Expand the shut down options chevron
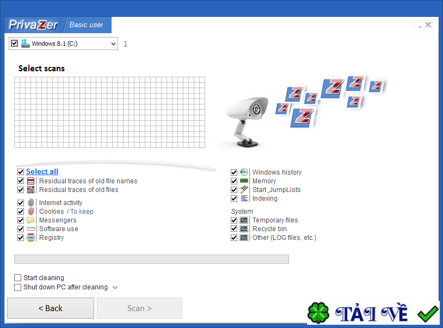443x328 pixels. pos(115,287)
